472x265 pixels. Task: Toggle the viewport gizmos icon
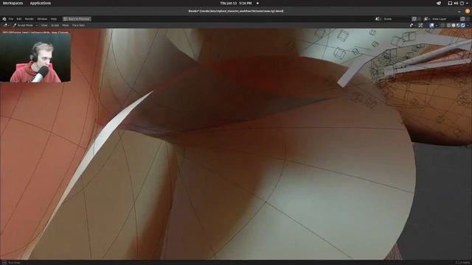[x=420, y=25]
